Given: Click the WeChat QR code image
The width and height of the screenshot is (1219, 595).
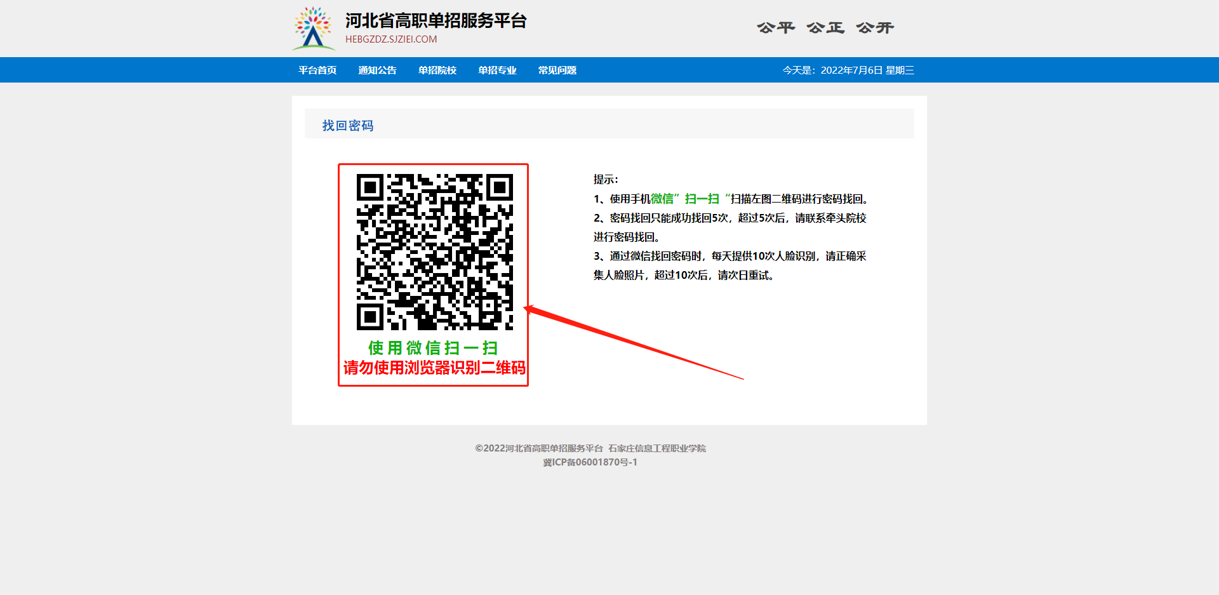Looking at the screenshot, I should click(435, 252).
